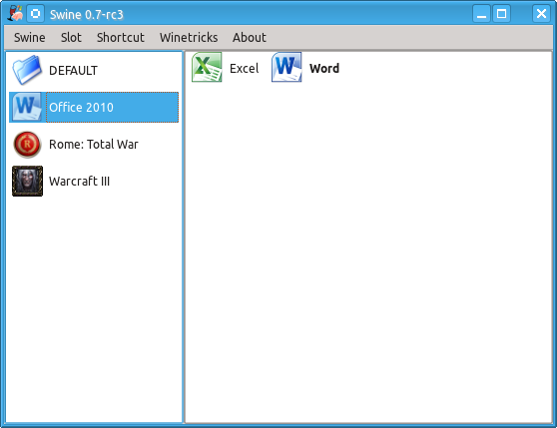Select the DEFAULT slot label
This screenshot has height=428, width=557.
(x=73, y=70)
